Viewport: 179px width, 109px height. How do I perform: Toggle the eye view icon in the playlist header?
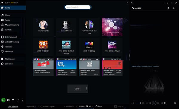tap(174, 8)
